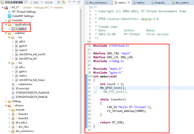Open the 搜索 view tab
Viewport: 194px width, 134px height.
coord(34,2)
